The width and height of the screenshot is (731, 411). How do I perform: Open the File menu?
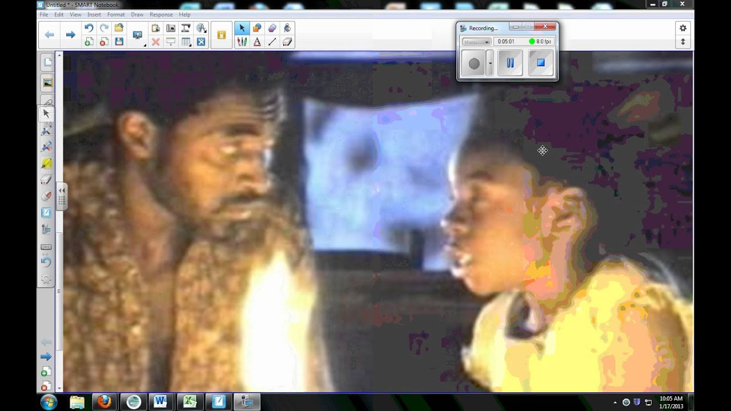click(43, 14)
